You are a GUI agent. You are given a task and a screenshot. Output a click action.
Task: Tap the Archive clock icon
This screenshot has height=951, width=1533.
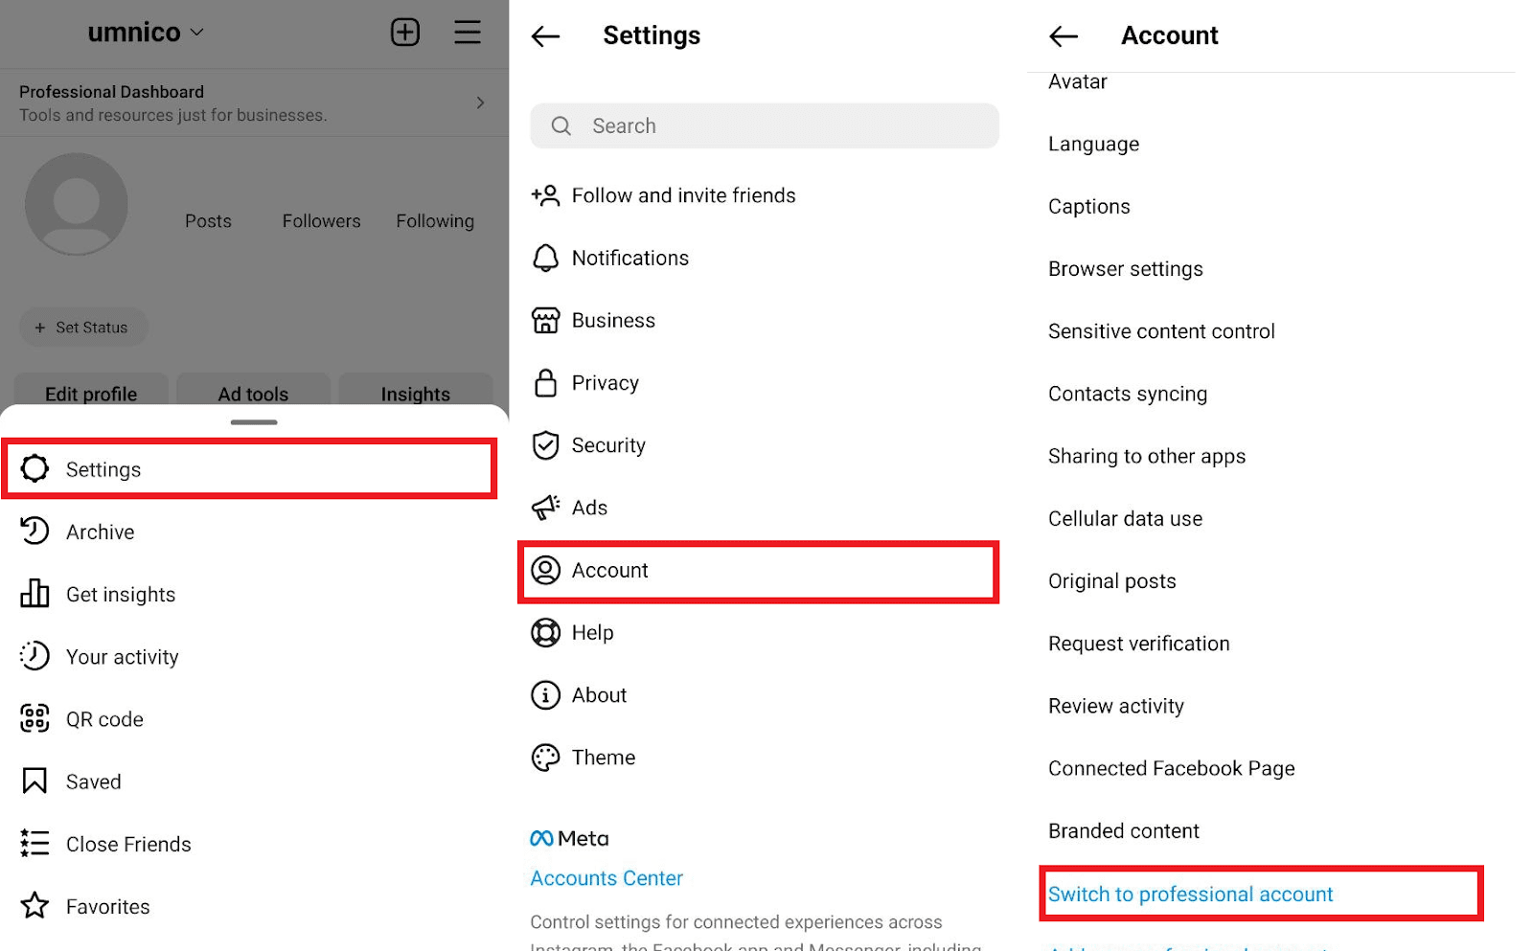coord(34,532)
